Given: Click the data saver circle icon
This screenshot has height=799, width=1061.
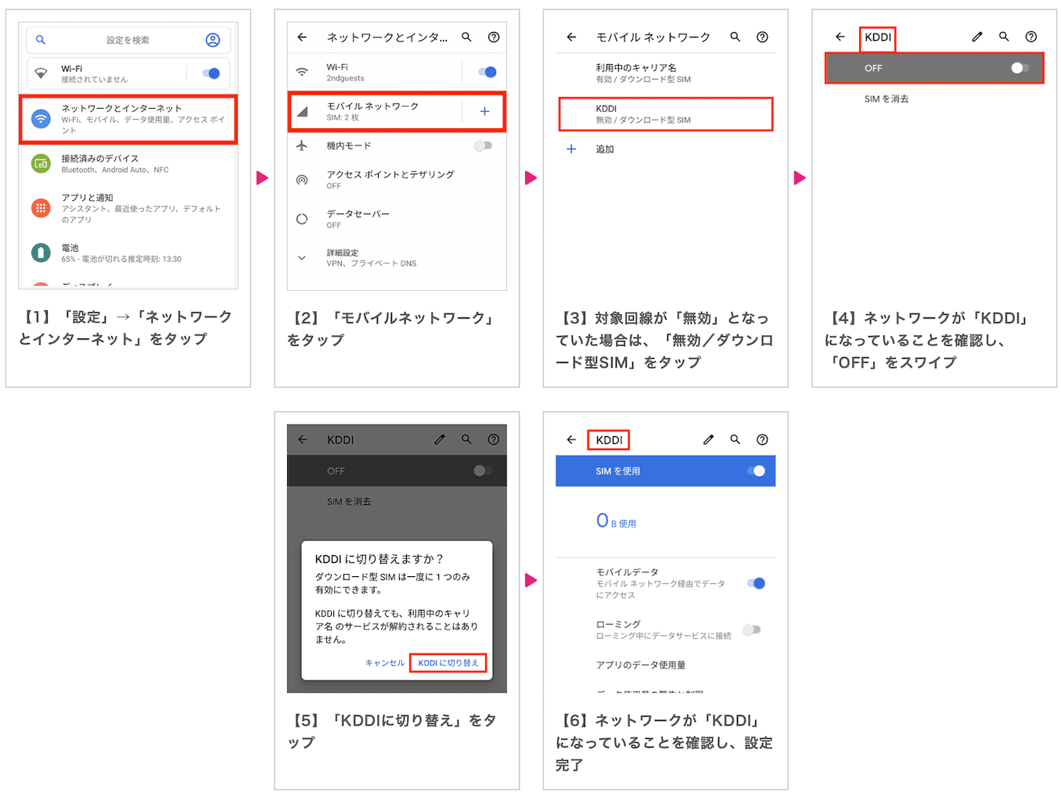Looking at the screenshot, I should tap(302, 219).
